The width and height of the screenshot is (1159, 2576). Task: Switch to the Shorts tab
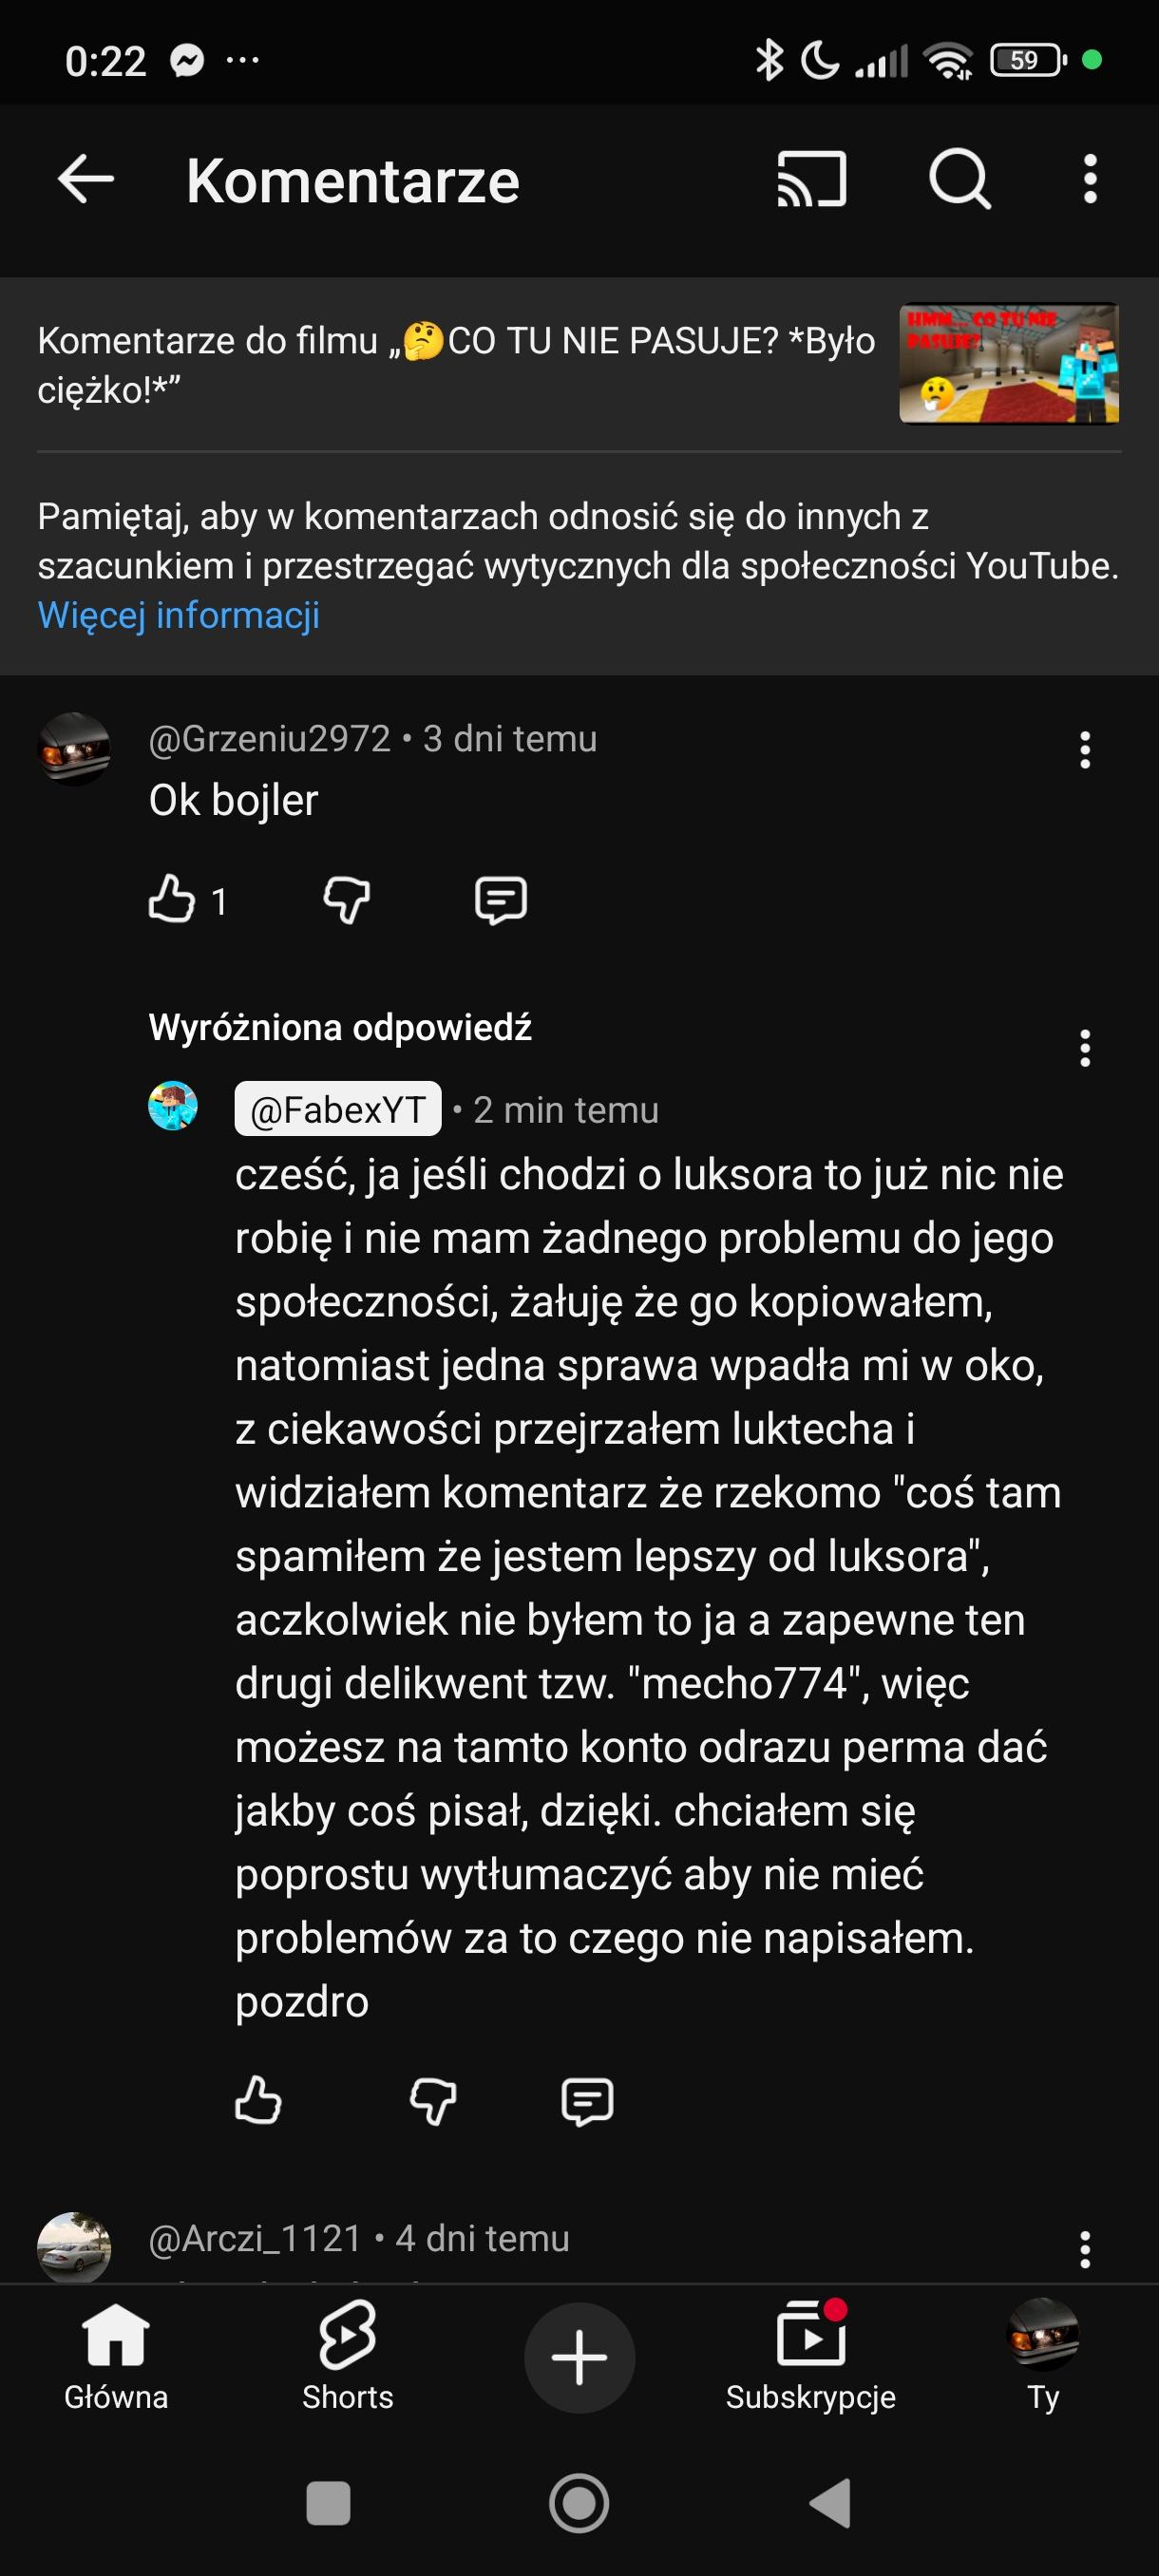click(x=347, y=2356)
